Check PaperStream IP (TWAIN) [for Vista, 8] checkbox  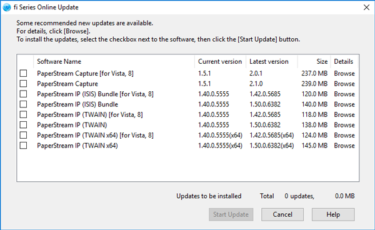(x=23, y=114)
